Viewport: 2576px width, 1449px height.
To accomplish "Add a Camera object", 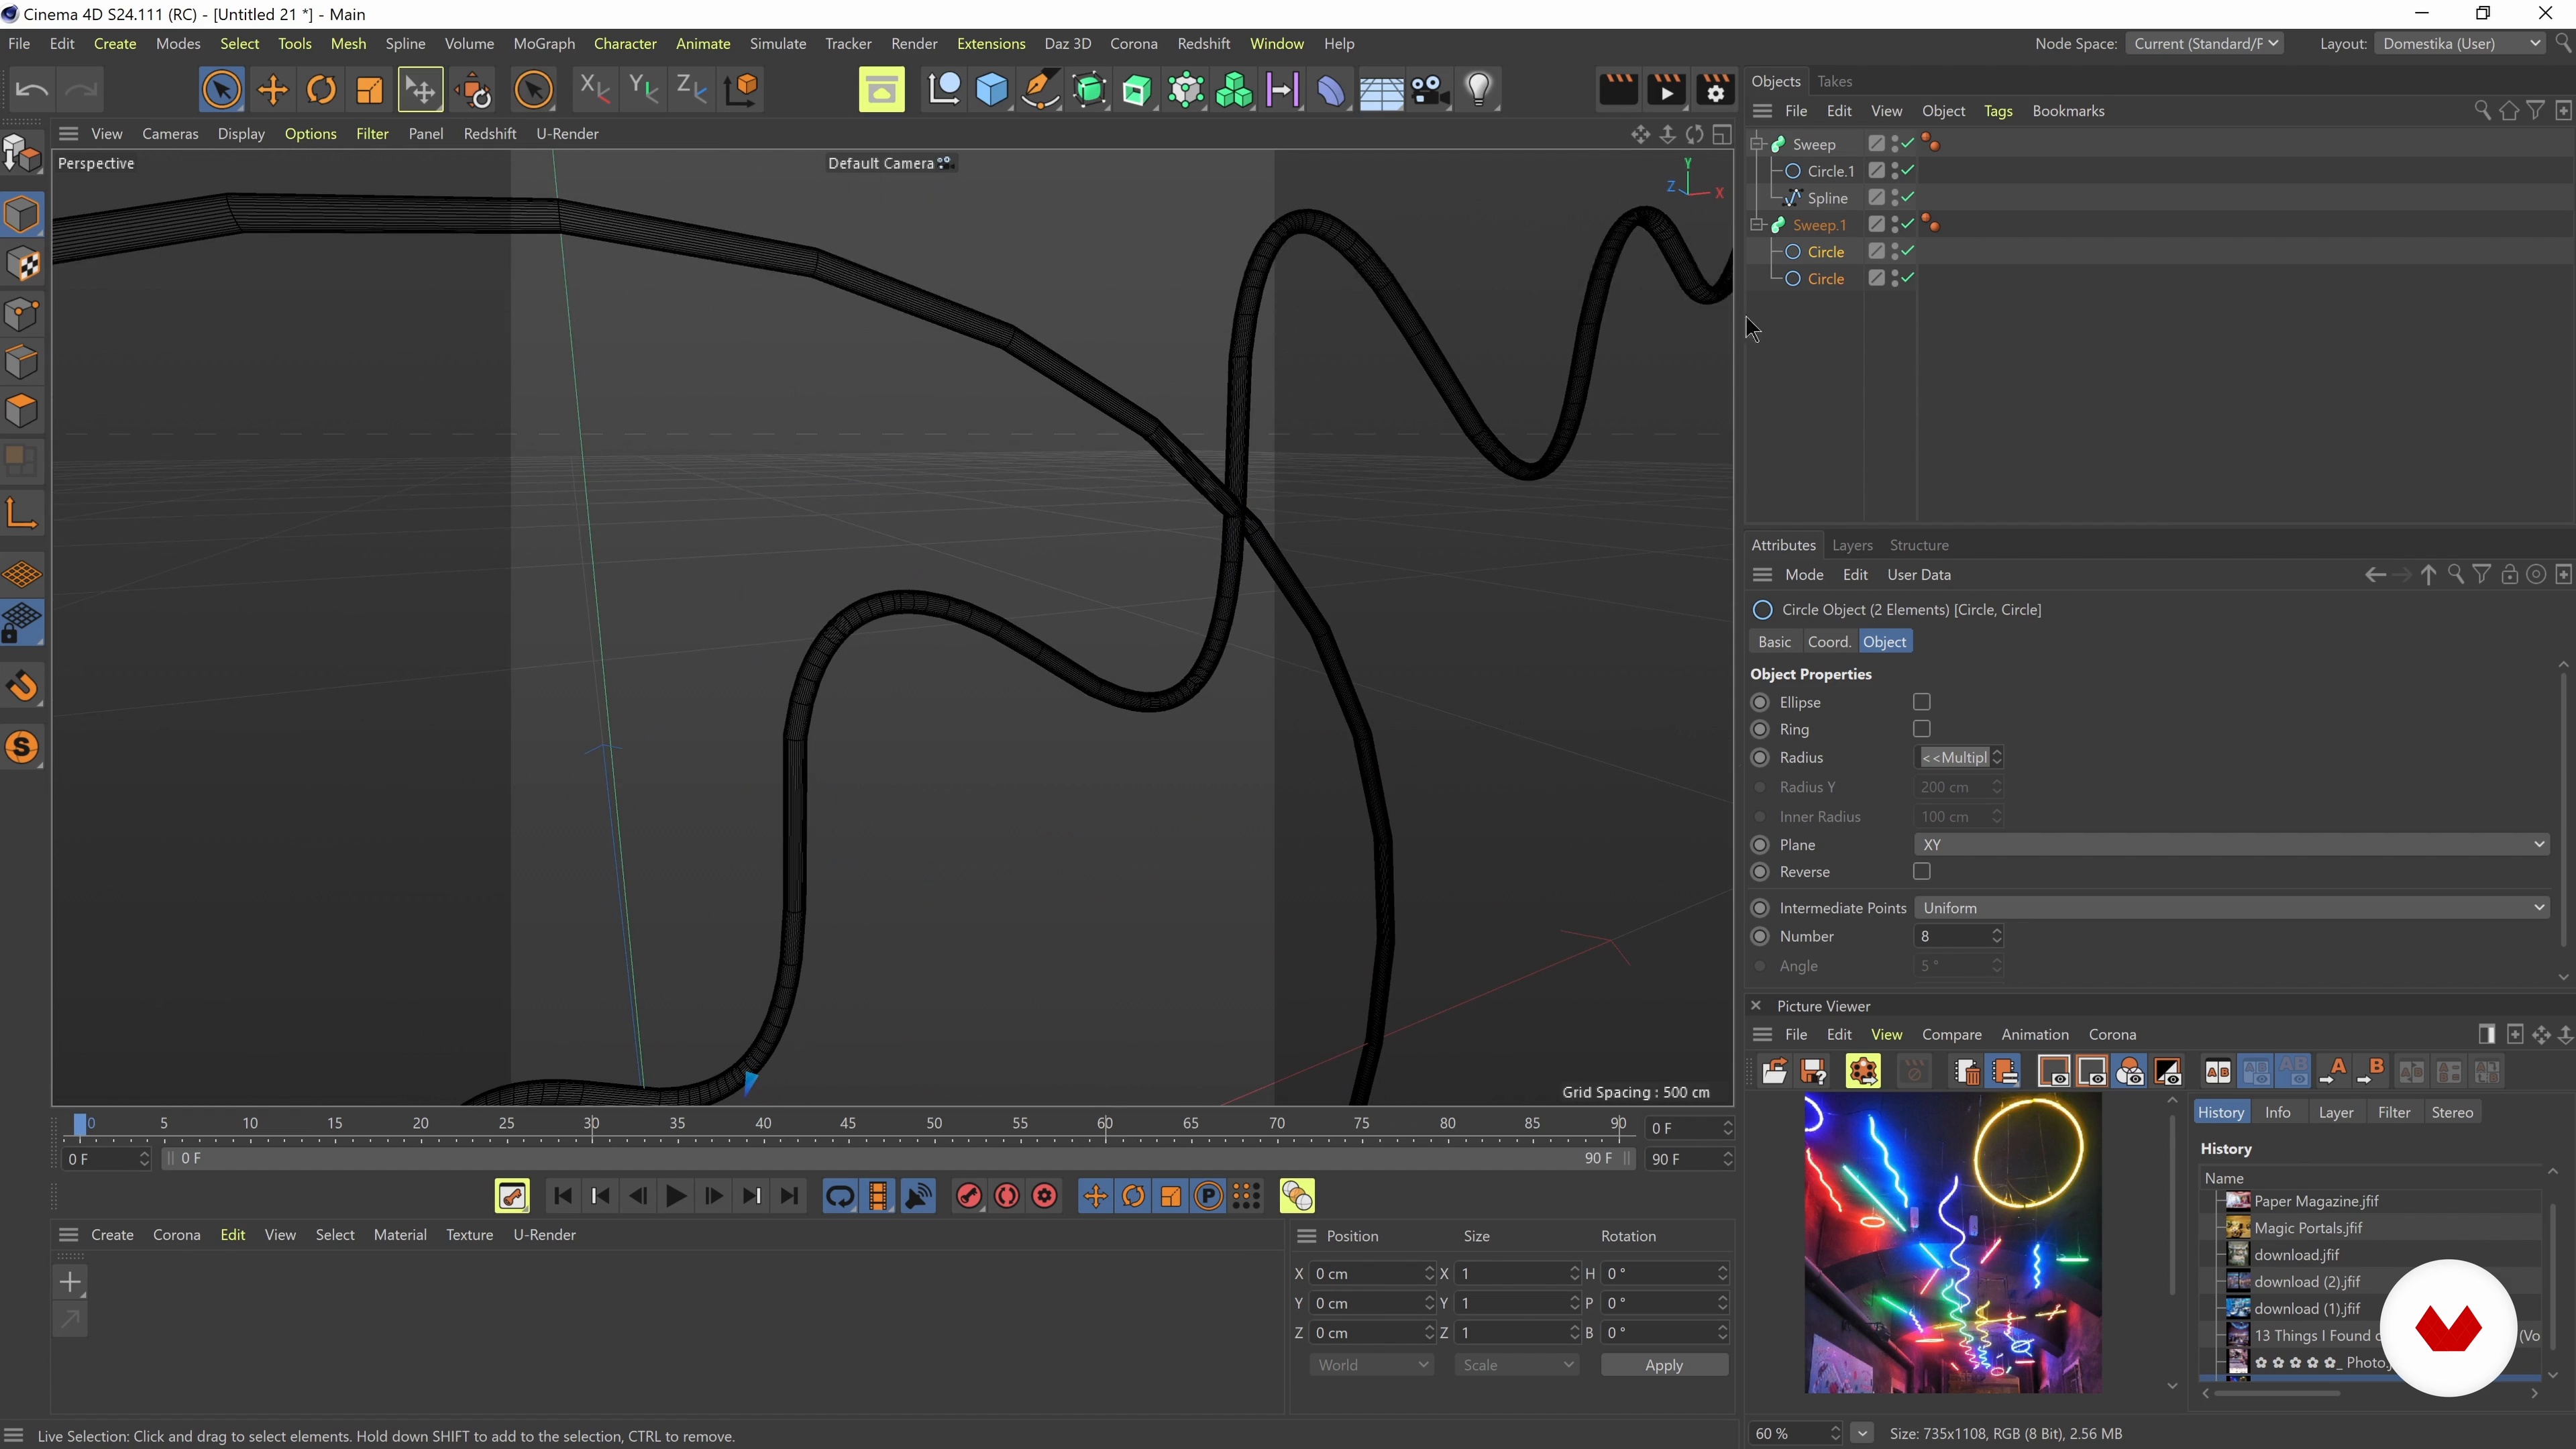I will 1430,90.
